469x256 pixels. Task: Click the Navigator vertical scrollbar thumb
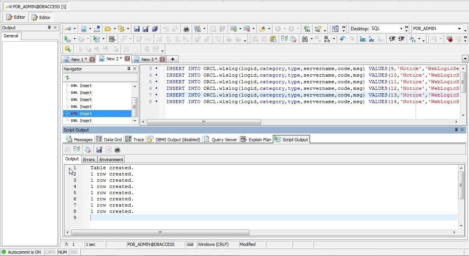pyautogui.click(x=135, y=107)
